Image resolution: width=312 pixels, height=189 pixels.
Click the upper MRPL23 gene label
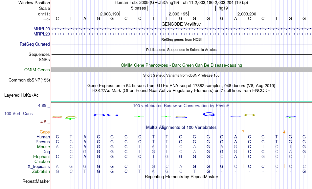tap(42, 29)
